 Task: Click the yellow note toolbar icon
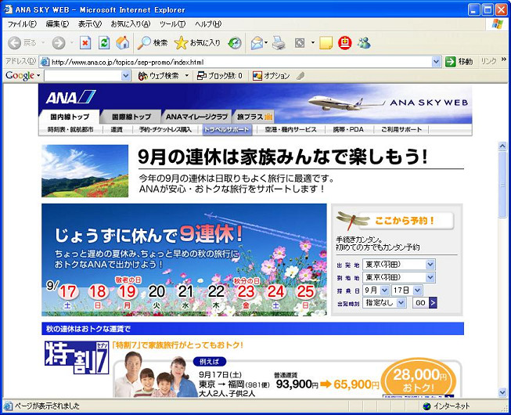[x=326, y=43]
